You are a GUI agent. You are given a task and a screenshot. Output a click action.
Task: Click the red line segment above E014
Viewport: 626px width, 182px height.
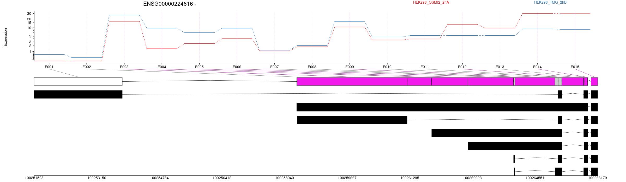538,13
